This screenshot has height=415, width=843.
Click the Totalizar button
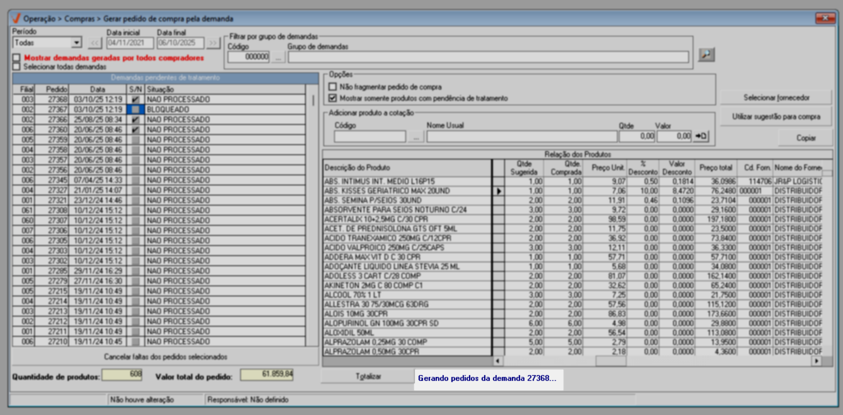368,376
